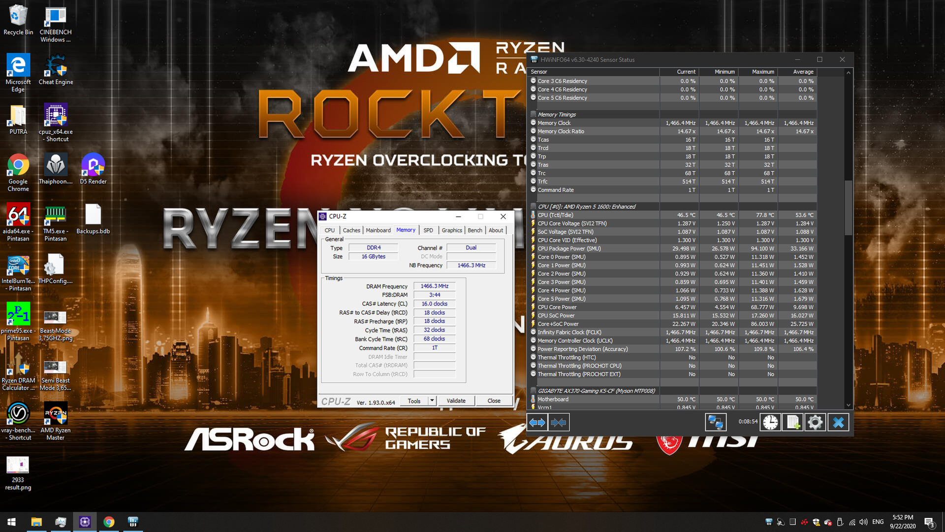Click the Average column header in HWiNFO
Viewport: 945px width, 532px height.
pyautogui.click(x=797, y=72)
